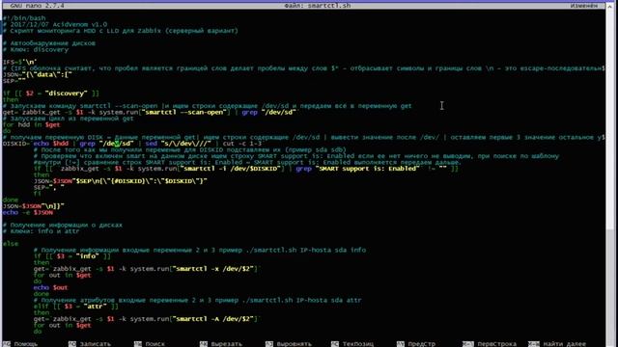618x347 pixels.
Task: Click the 'echo -e $JSON' line
Action: coord(28,212)
